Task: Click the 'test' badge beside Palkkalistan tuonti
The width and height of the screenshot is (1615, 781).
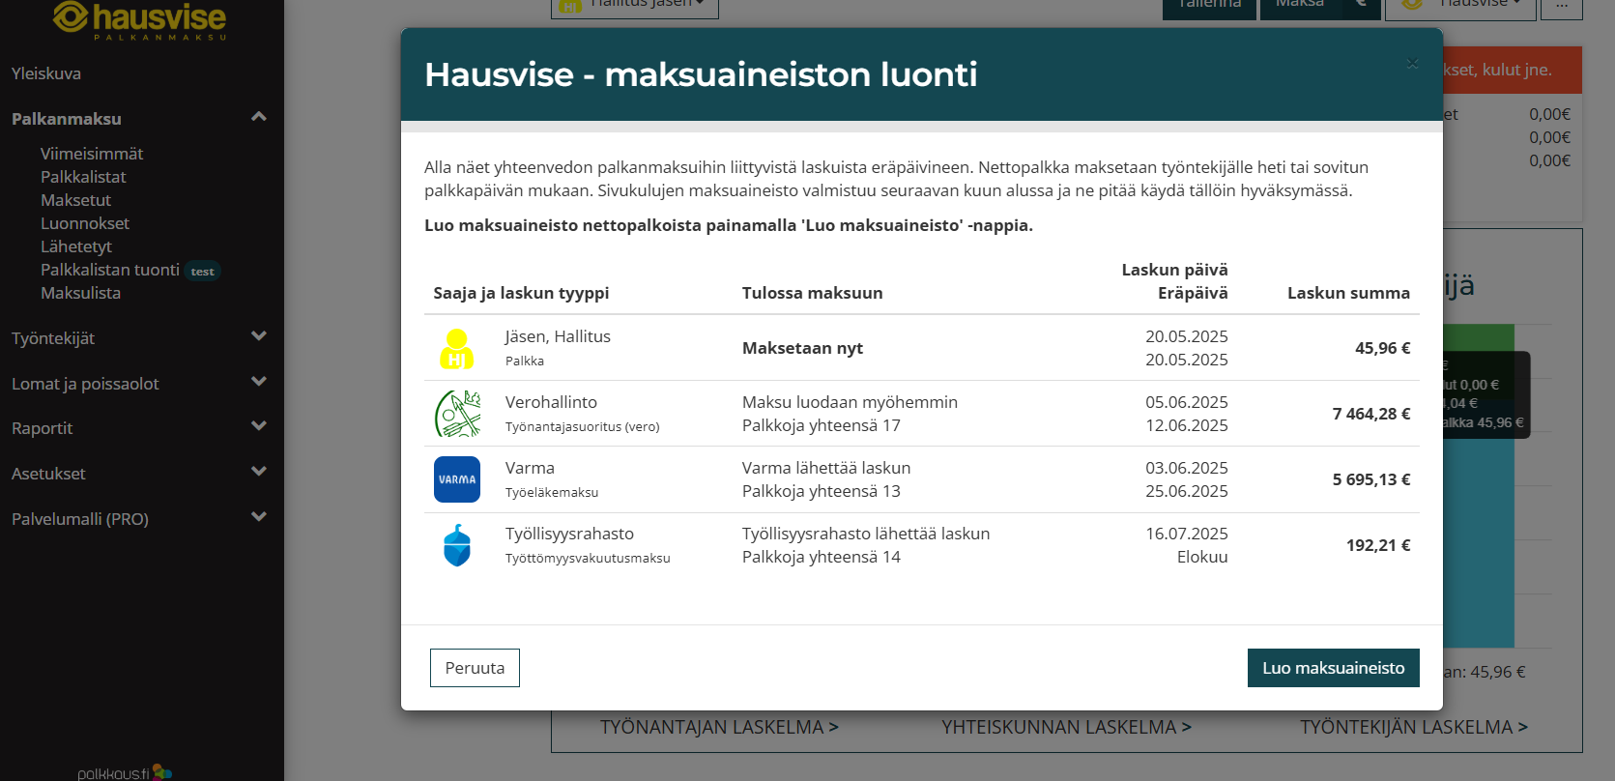Action: [203, 272]
